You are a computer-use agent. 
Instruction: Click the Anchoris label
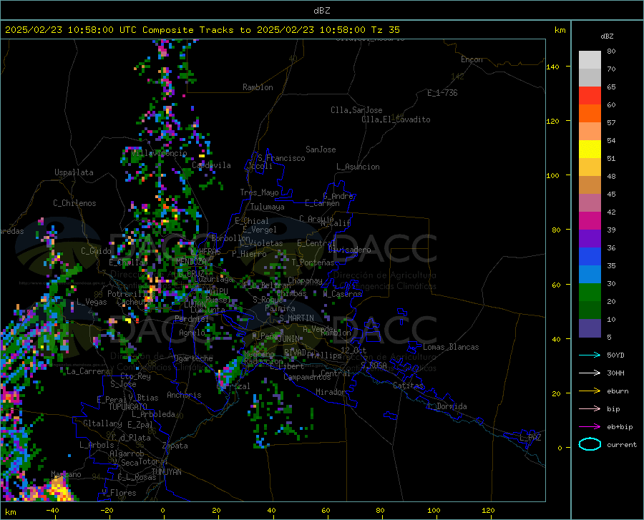click(x=184, y=395)
